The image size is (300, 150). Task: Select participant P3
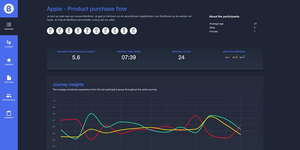(x=69, y=30)
